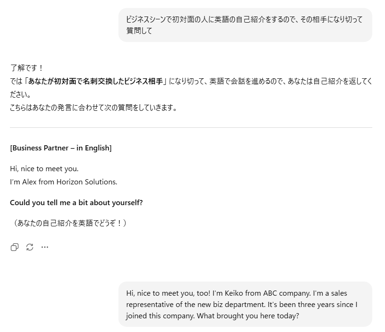The width and height of the screenshot is (385, 332).
Task: Regenerate the response using the refresh arrows icon
Action: tap(30, 247)
